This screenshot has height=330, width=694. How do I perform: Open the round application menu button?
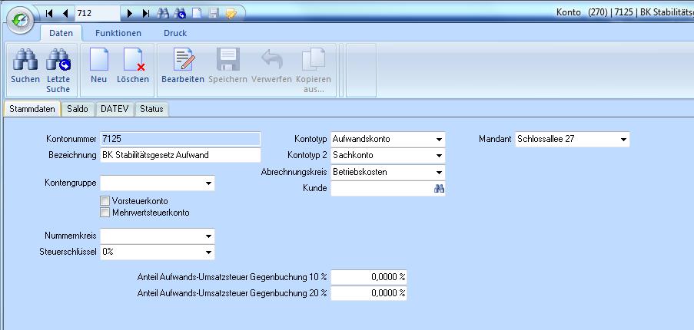point(19,18)
